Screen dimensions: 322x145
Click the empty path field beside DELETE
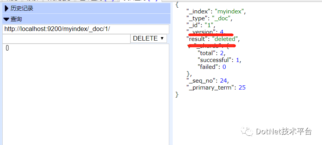66,39
